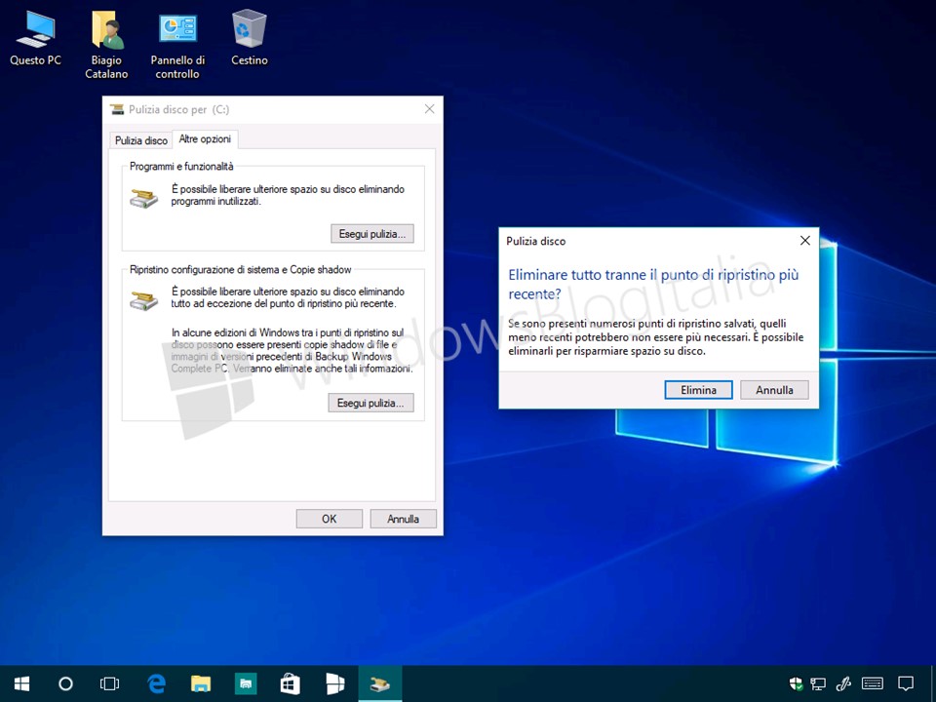Viewport: 936px width, 702px height.
Task: Click the drive icon in Programmi e funzionalità
Action: tap(144, 198)
